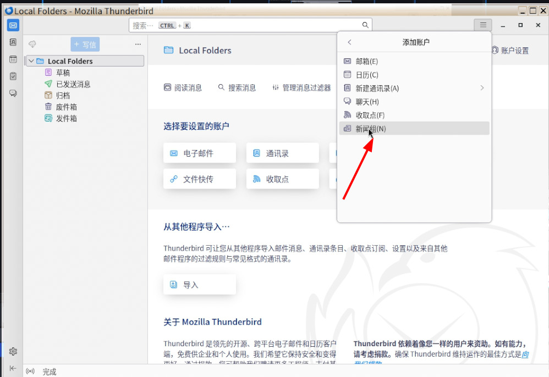Click the 导入 import button
The width and height of the screenshot is (549, 377).
point(200,284)
